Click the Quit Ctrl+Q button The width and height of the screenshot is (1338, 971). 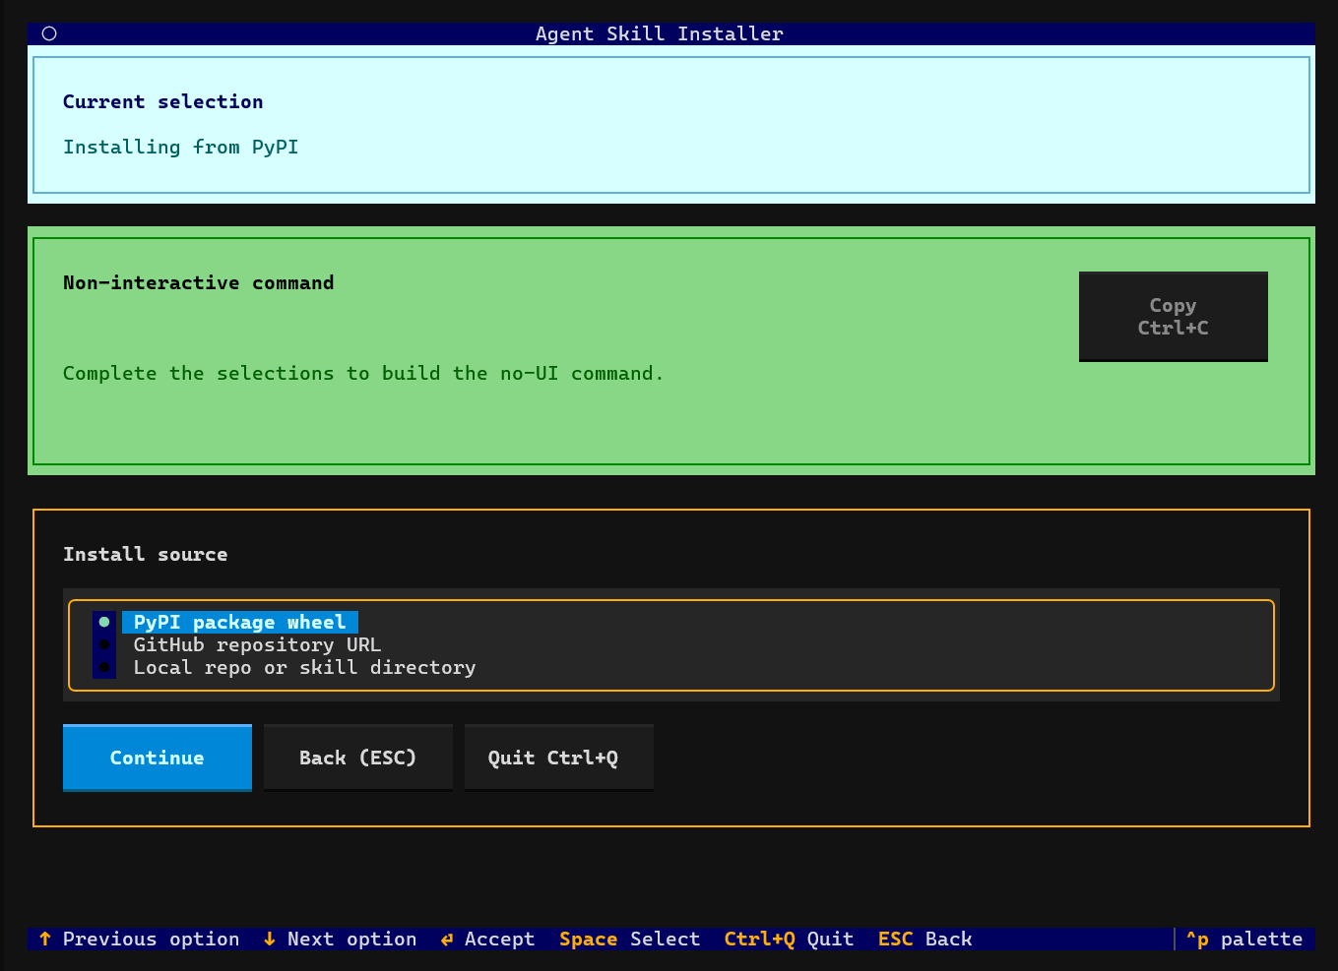[x=559, y=758]
